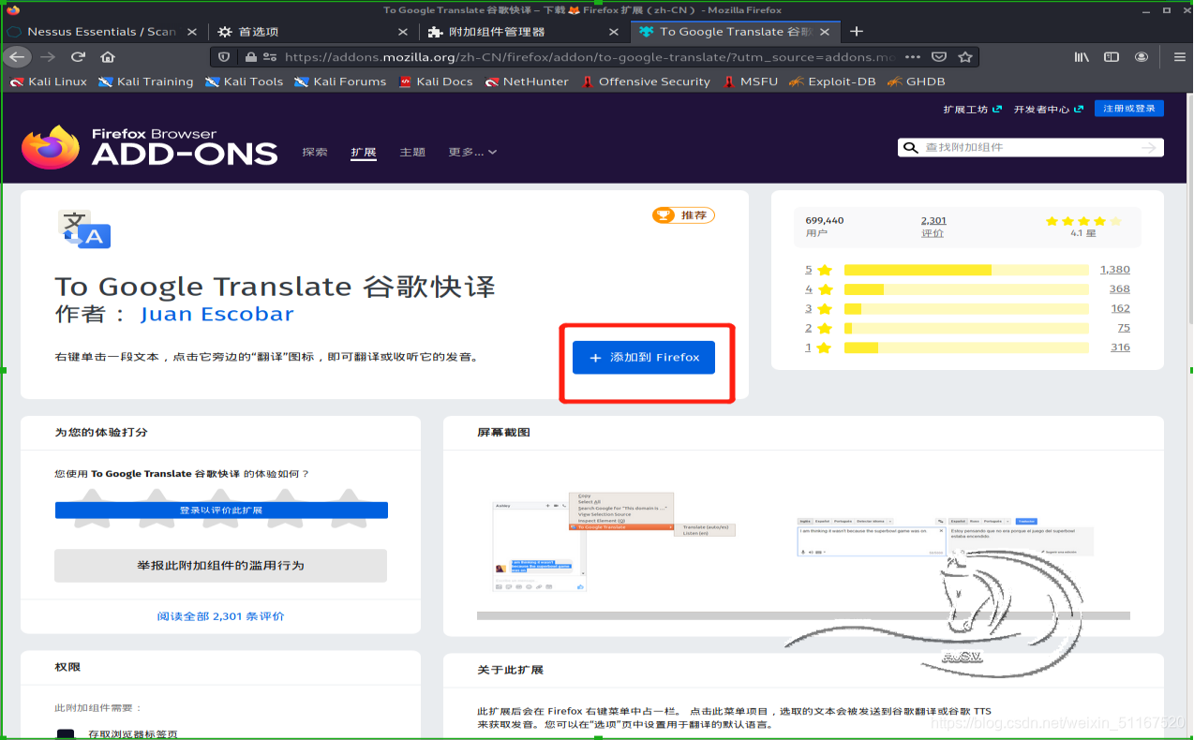Click the To Google Translate extension icon
The image size is (1194, 740).
(x=85, y=229)
